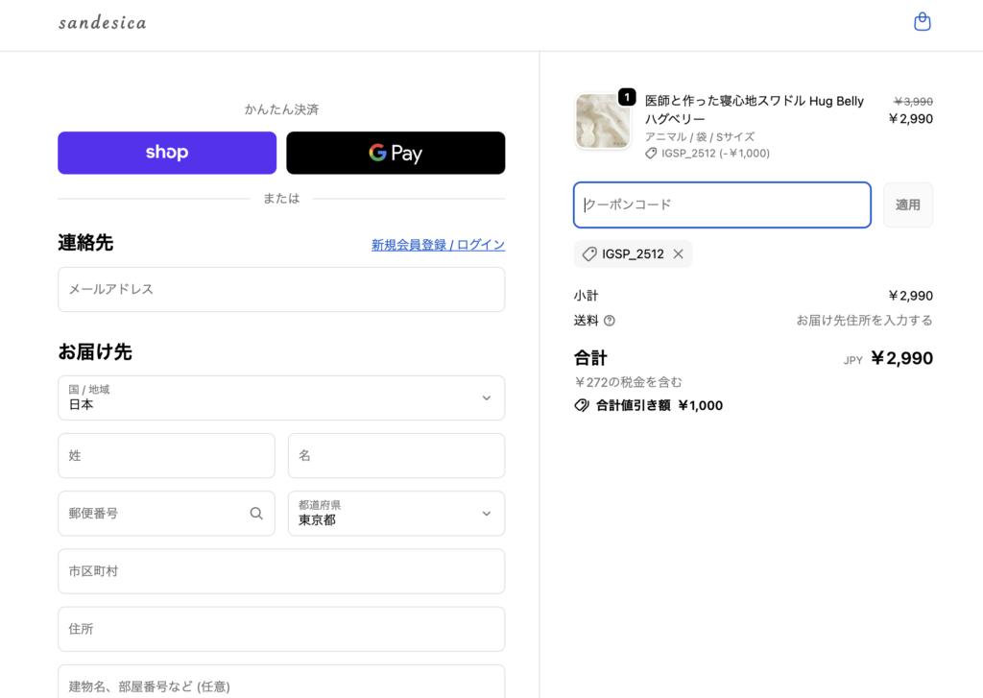The height and width of the screenshot is (698, 983).
Task: Pay with the purple Shop Pay button
Action: 167,153
